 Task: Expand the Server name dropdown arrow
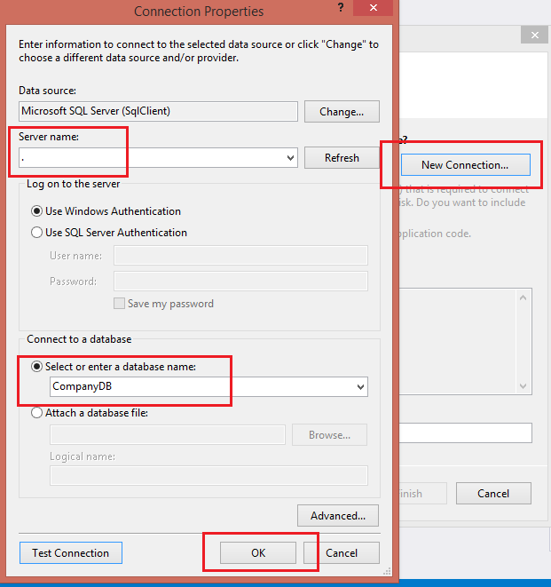click(290, 158)
